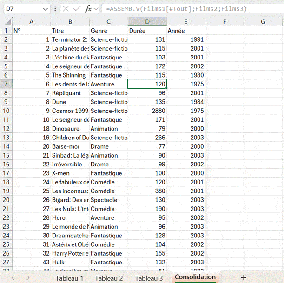284x283 pixels.
Task: Click the 'Genre' header cell
Action: click(x=108, y=31)
